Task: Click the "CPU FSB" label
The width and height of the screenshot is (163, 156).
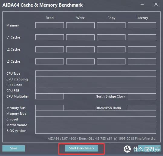Action: (13, 91)
